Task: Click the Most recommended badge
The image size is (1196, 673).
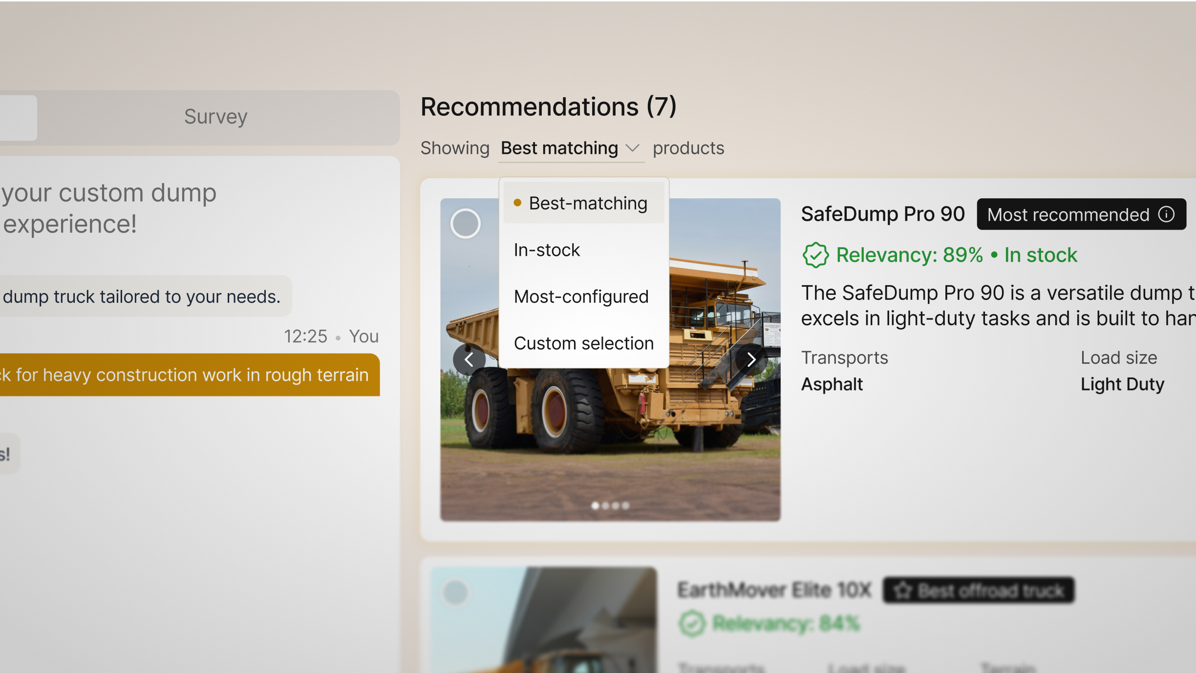Action: tap(1068, 214)
